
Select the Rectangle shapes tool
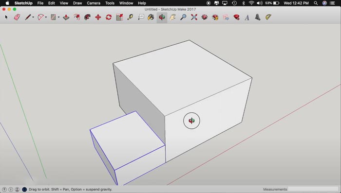coord(53,17)
